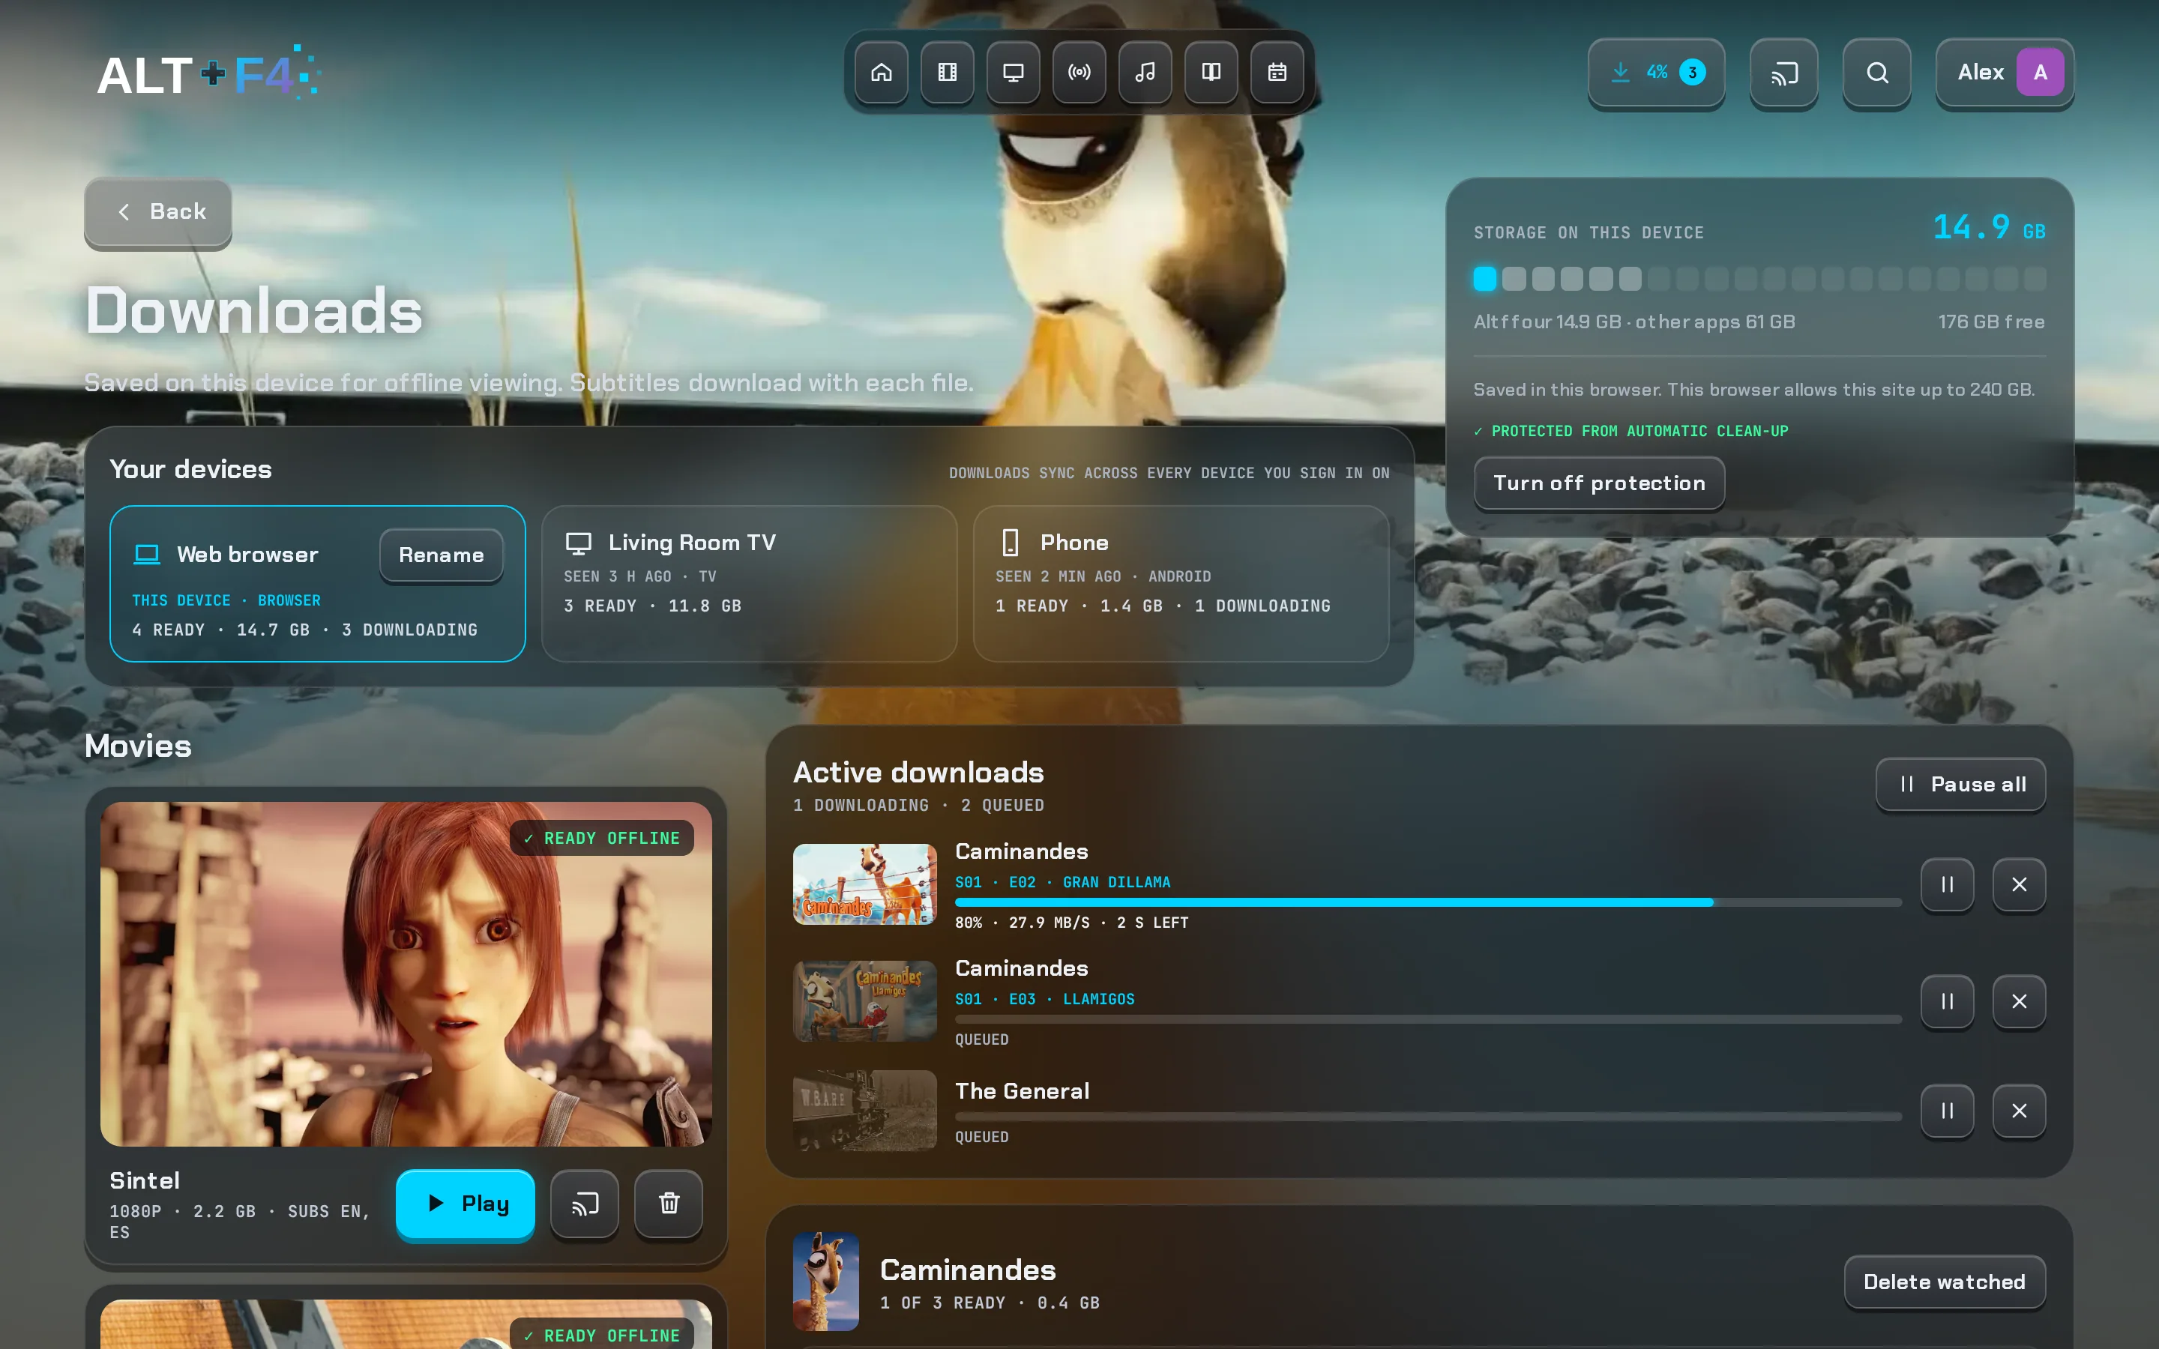This screenshot has width=2159, height=1349.
Task: Click '1 DOWNLOADING · 2 QUEUED' status text
Action: (919, 806)
